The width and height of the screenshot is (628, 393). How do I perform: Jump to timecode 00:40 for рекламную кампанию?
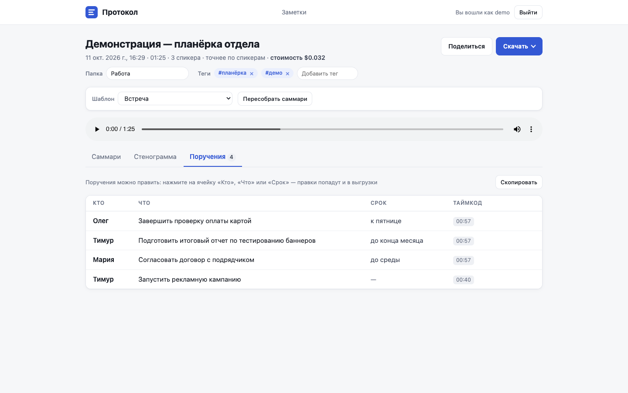coord(463,280)
